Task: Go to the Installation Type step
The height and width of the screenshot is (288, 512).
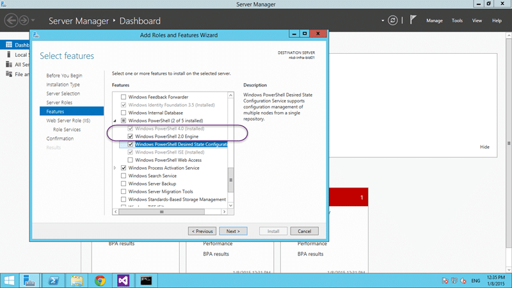Action: point(63,84)
